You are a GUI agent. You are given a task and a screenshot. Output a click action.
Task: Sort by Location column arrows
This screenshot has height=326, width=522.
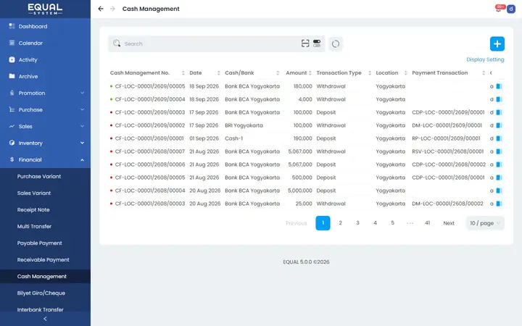[405, 73]
